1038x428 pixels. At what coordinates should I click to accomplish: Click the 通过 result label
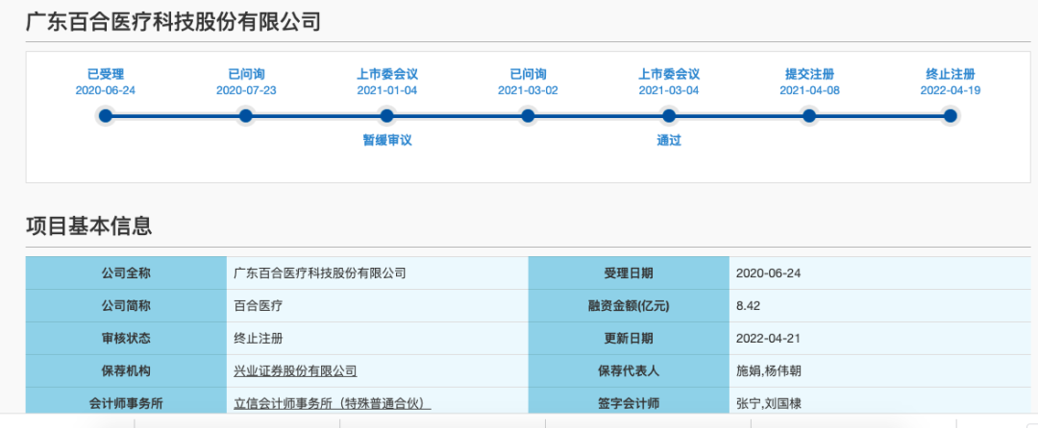(x=669, y=140)
